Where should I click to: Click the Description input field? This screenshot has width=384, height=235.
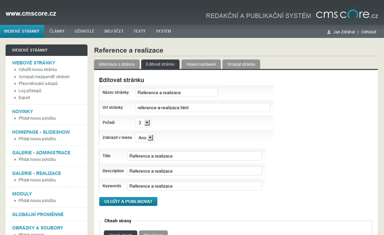click(x=194, y=171)
